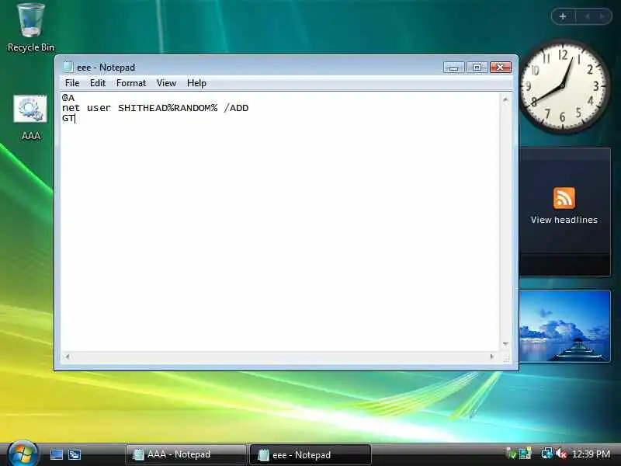Click the muted volume tray icon
The image size is (621, 466).
tap(560, 454)
